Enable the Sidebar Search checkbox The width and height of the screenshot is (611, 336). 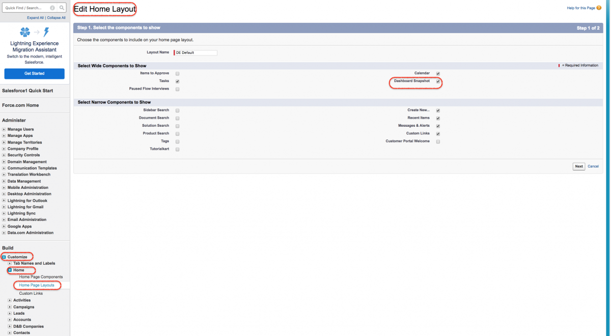pos(178,110)
